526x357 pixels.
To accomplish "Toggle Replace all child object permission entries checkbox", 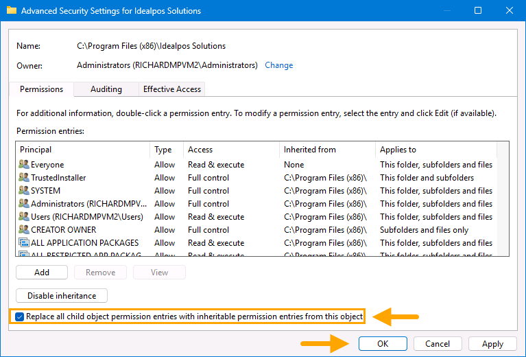I will coord(19,316).
